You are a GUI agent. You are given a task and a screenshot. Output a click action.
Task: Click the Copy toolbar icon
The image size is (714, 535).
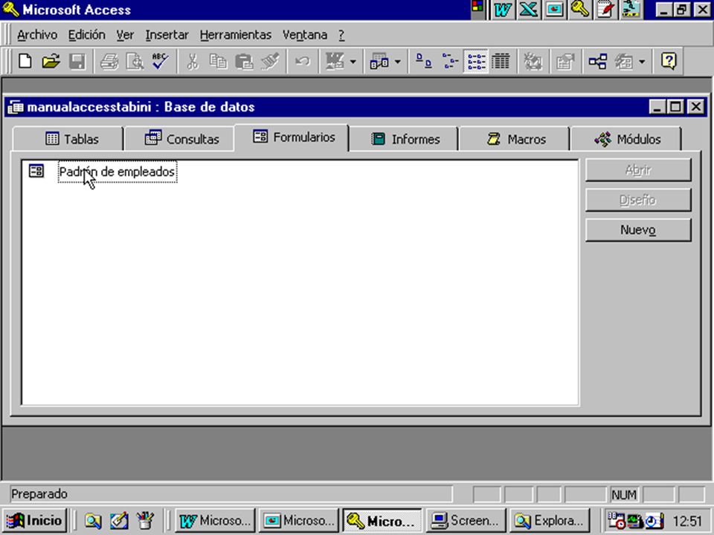tap(219, 61)
